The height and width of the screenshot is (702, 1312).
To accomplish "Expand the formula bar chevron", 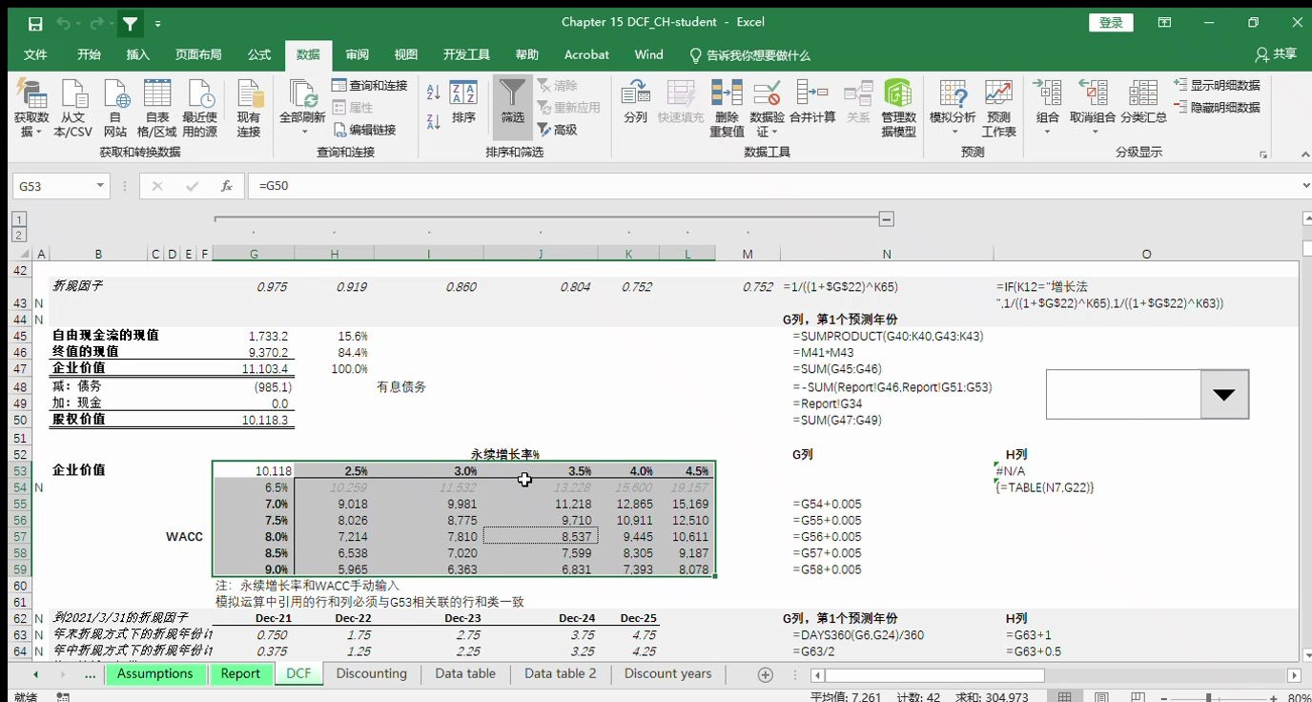I will pyautogui.click(x=1305, y=186).
